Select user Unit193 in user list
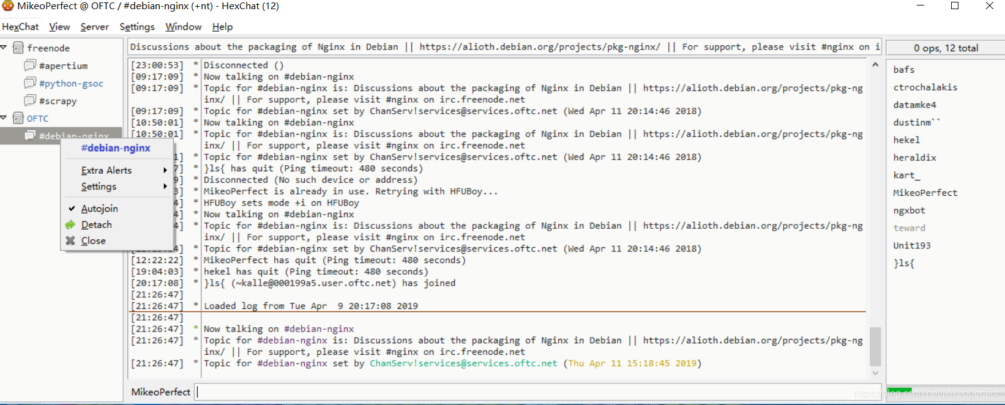Screen dimensions: 1005x405 [x=911, y=245]
